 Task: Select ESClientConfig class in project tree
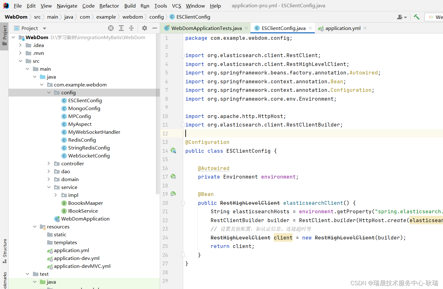click(85, 100)
